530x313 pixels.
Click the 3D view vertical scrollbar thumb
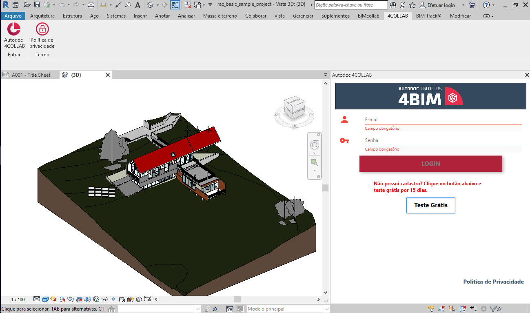tap(325, 188)
